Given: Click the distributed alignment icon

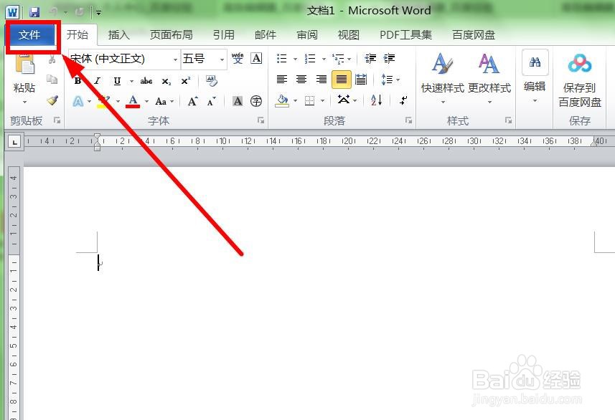Looking at the screenshot, I should tap(361, 80).
